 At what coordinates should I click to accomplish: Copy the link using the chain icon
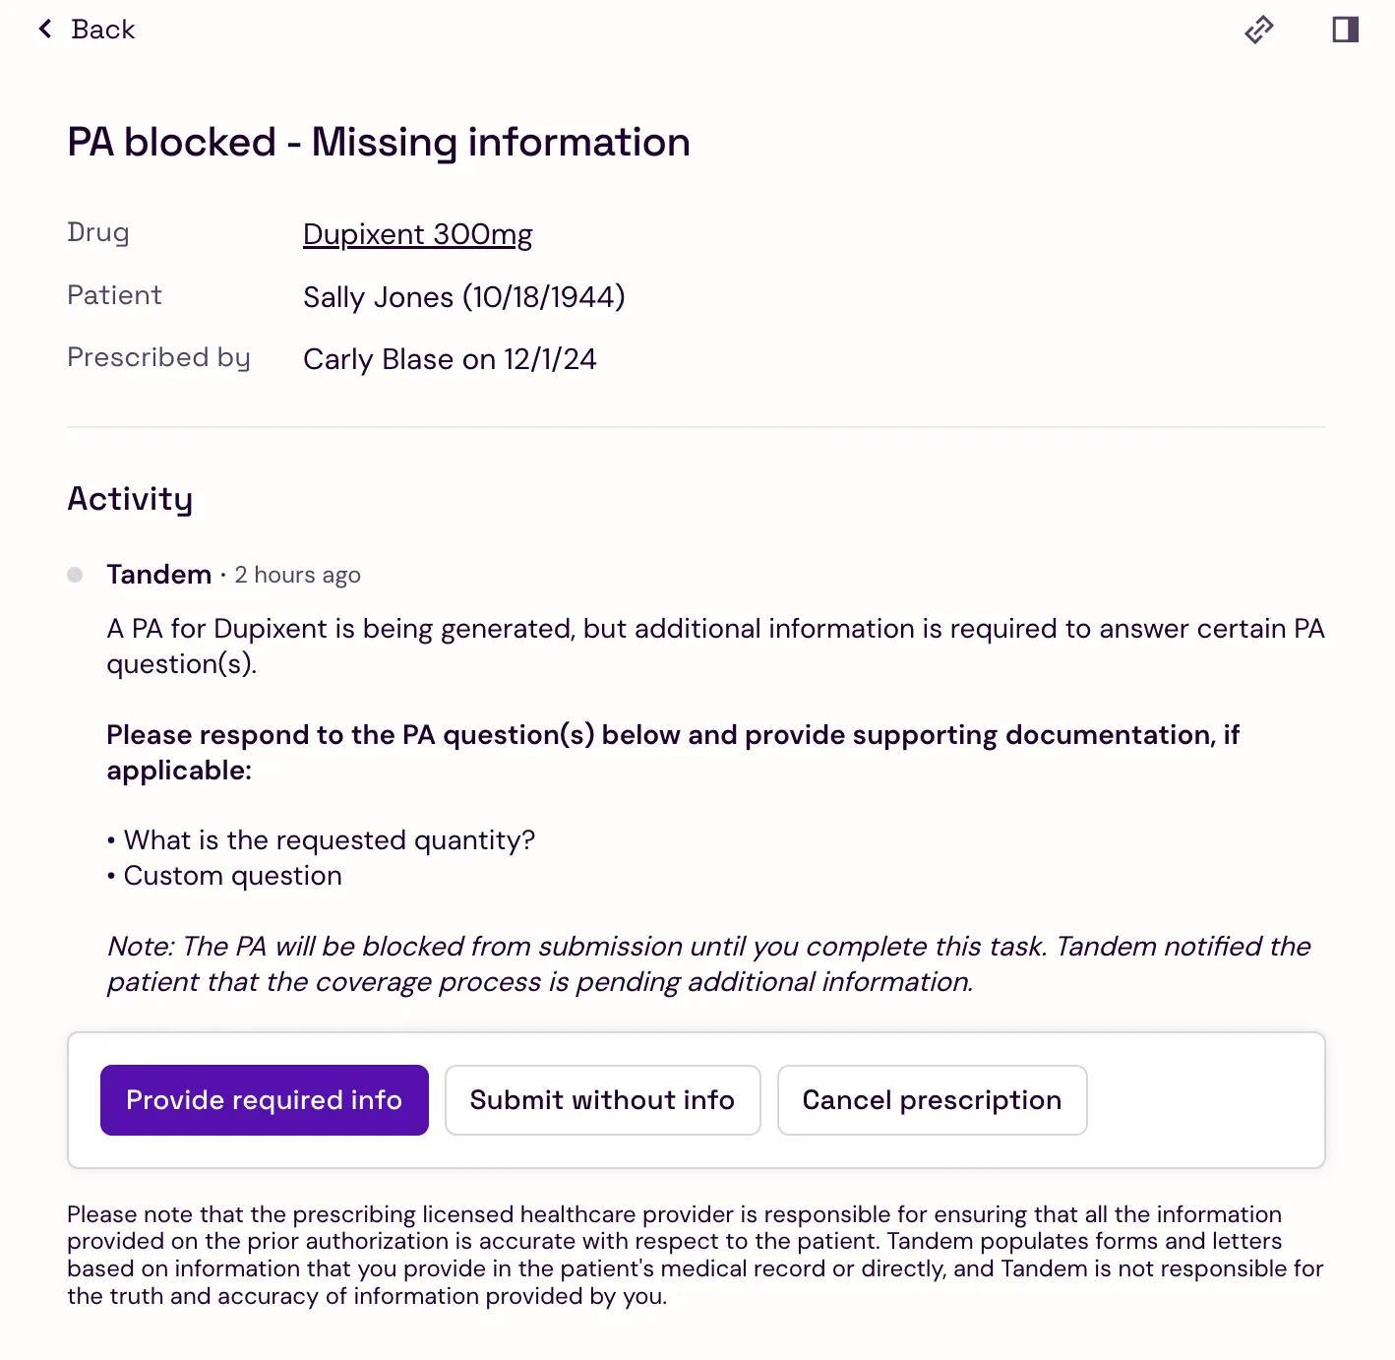1258,30
